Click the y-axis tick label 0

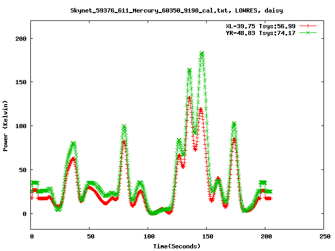[25, 214]
